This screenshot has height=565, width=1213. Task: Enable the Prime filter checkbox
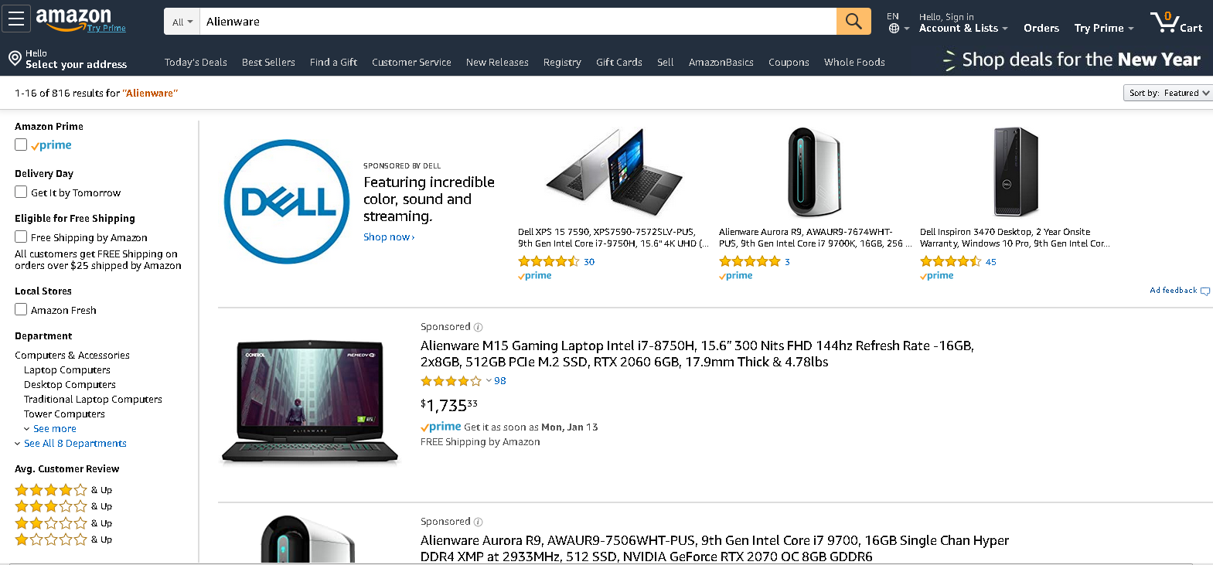pyautogui.click(x=21, y=145)
